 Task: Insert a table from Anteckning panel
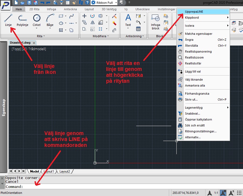(x=138, y=29)
